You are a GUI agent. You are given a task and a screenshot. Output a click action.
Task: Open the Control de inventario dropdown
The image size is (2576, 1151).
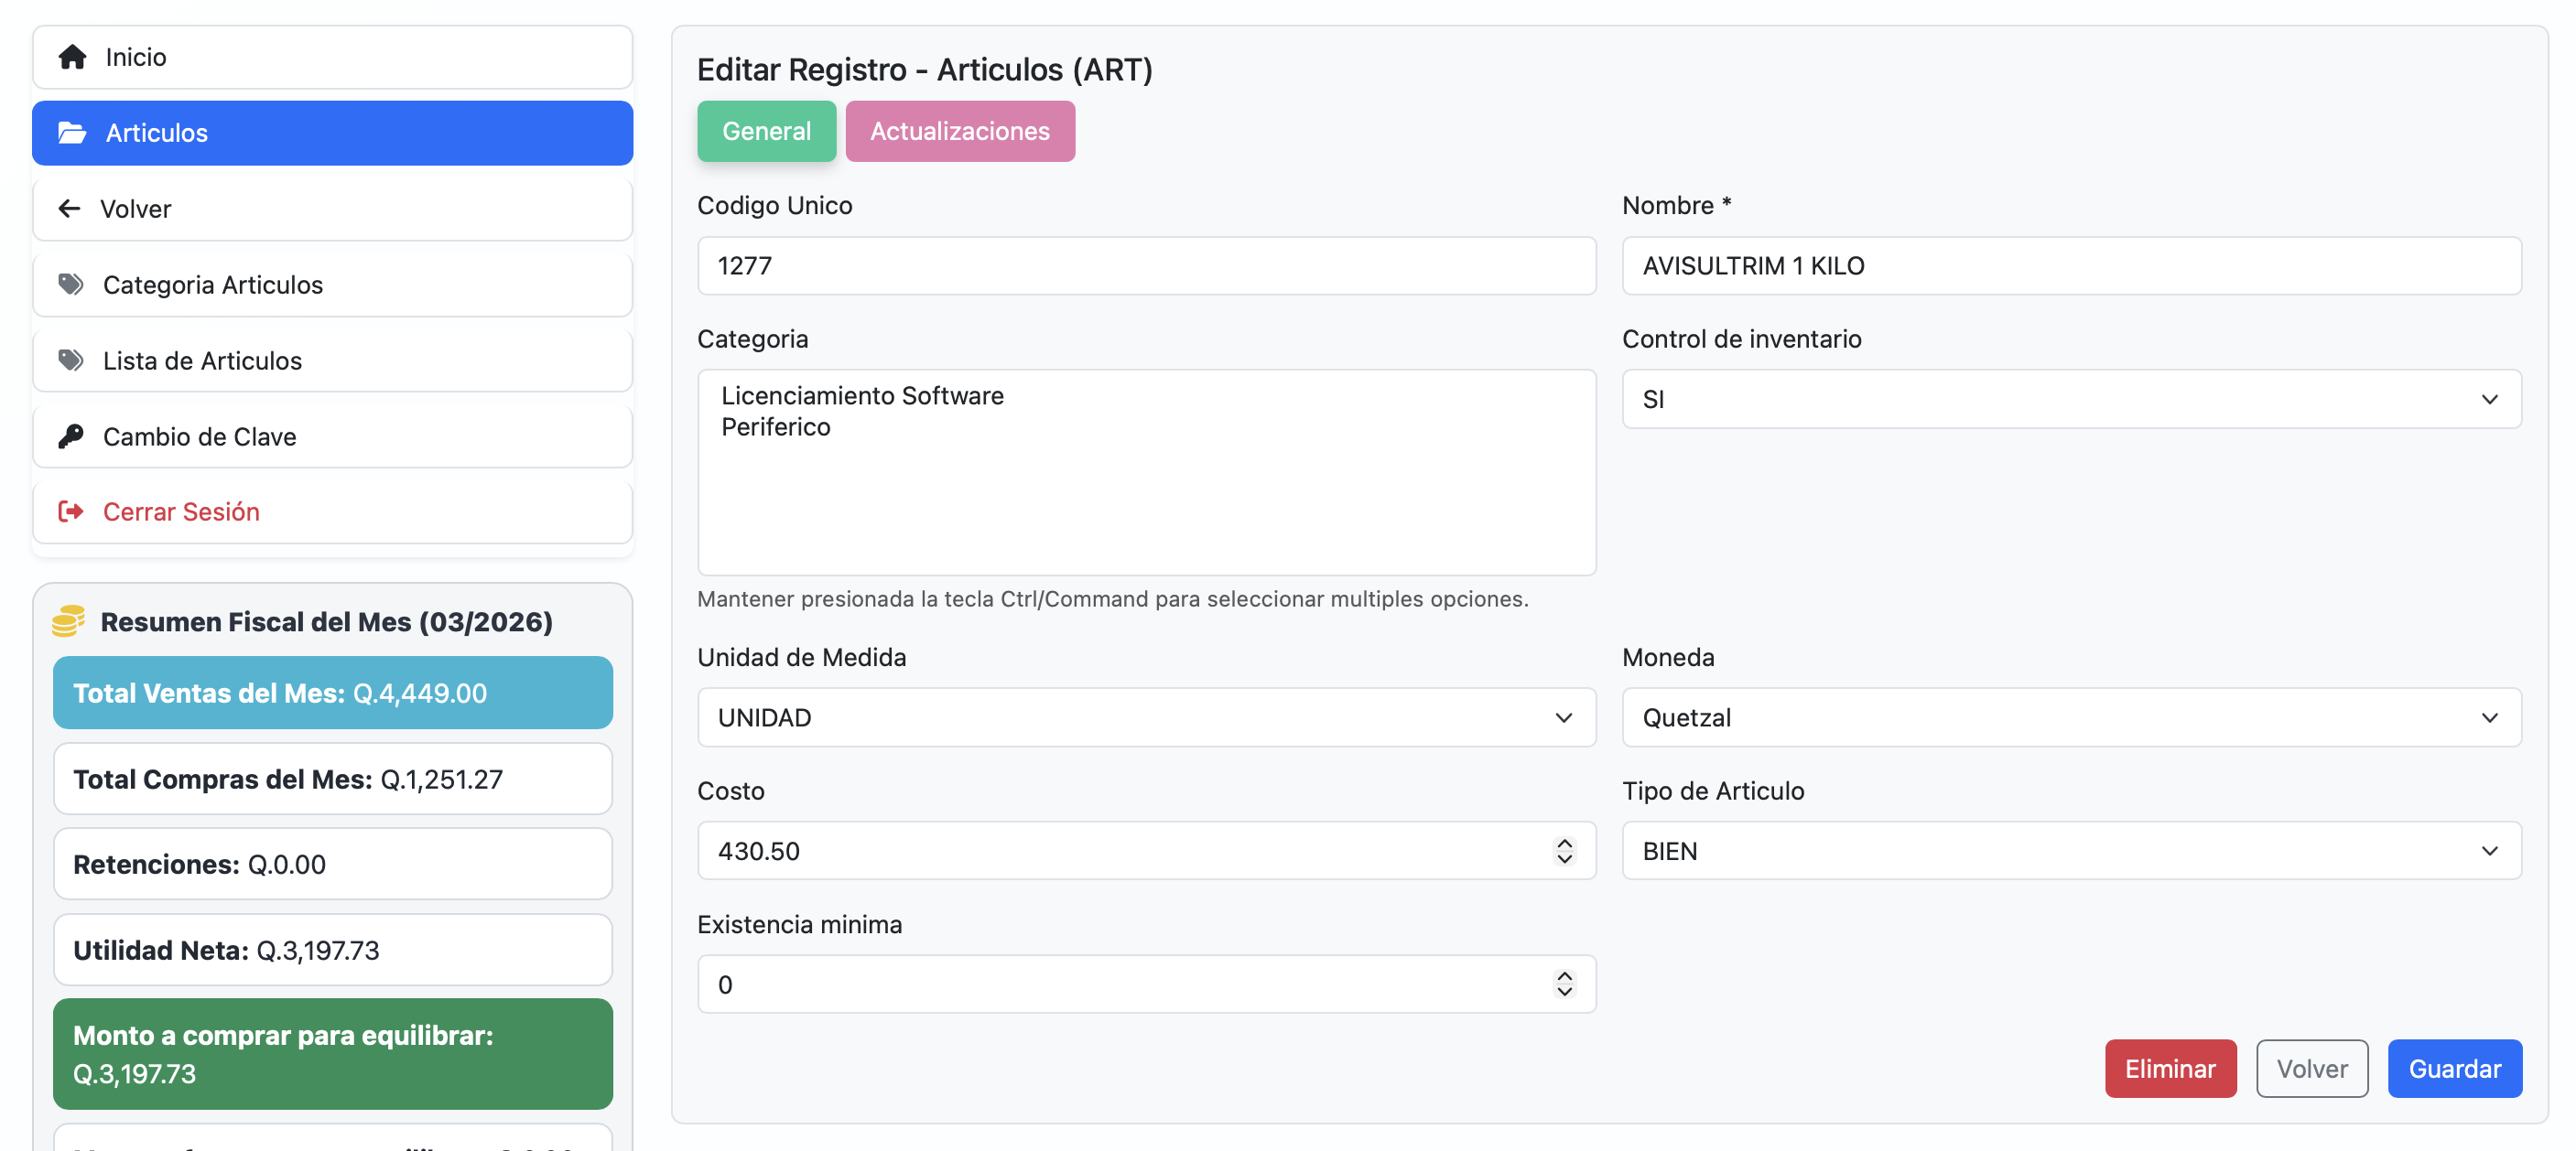2070,400
